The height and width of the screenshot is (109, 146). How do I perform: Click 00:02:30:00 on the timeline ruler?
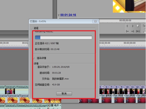pos(105,43)
